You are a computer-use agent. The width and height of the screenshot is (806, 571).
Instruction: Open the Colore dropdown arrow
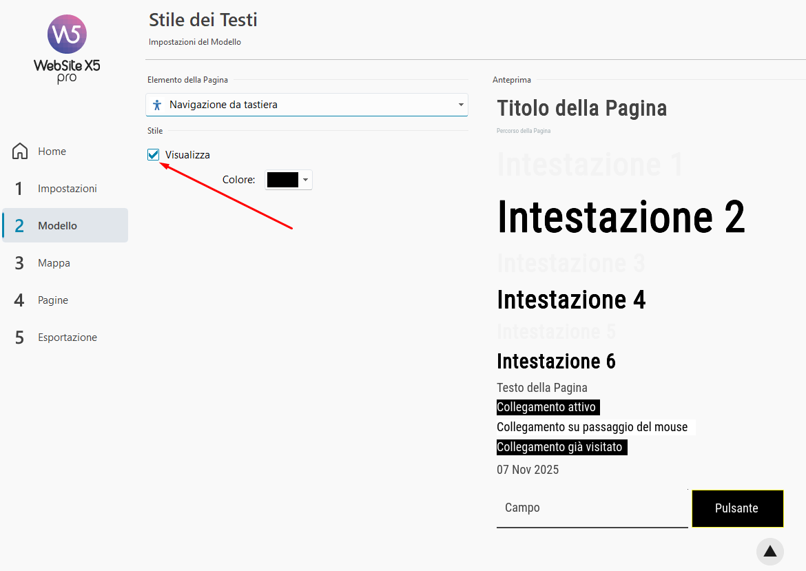tap(305, 180)
